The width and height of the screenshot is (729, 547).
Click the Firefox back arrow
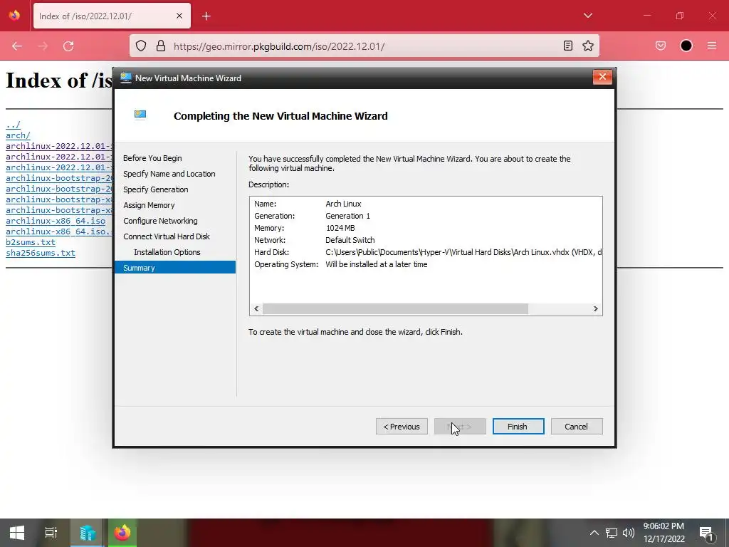pyautogui.click(x=17, y=46)
